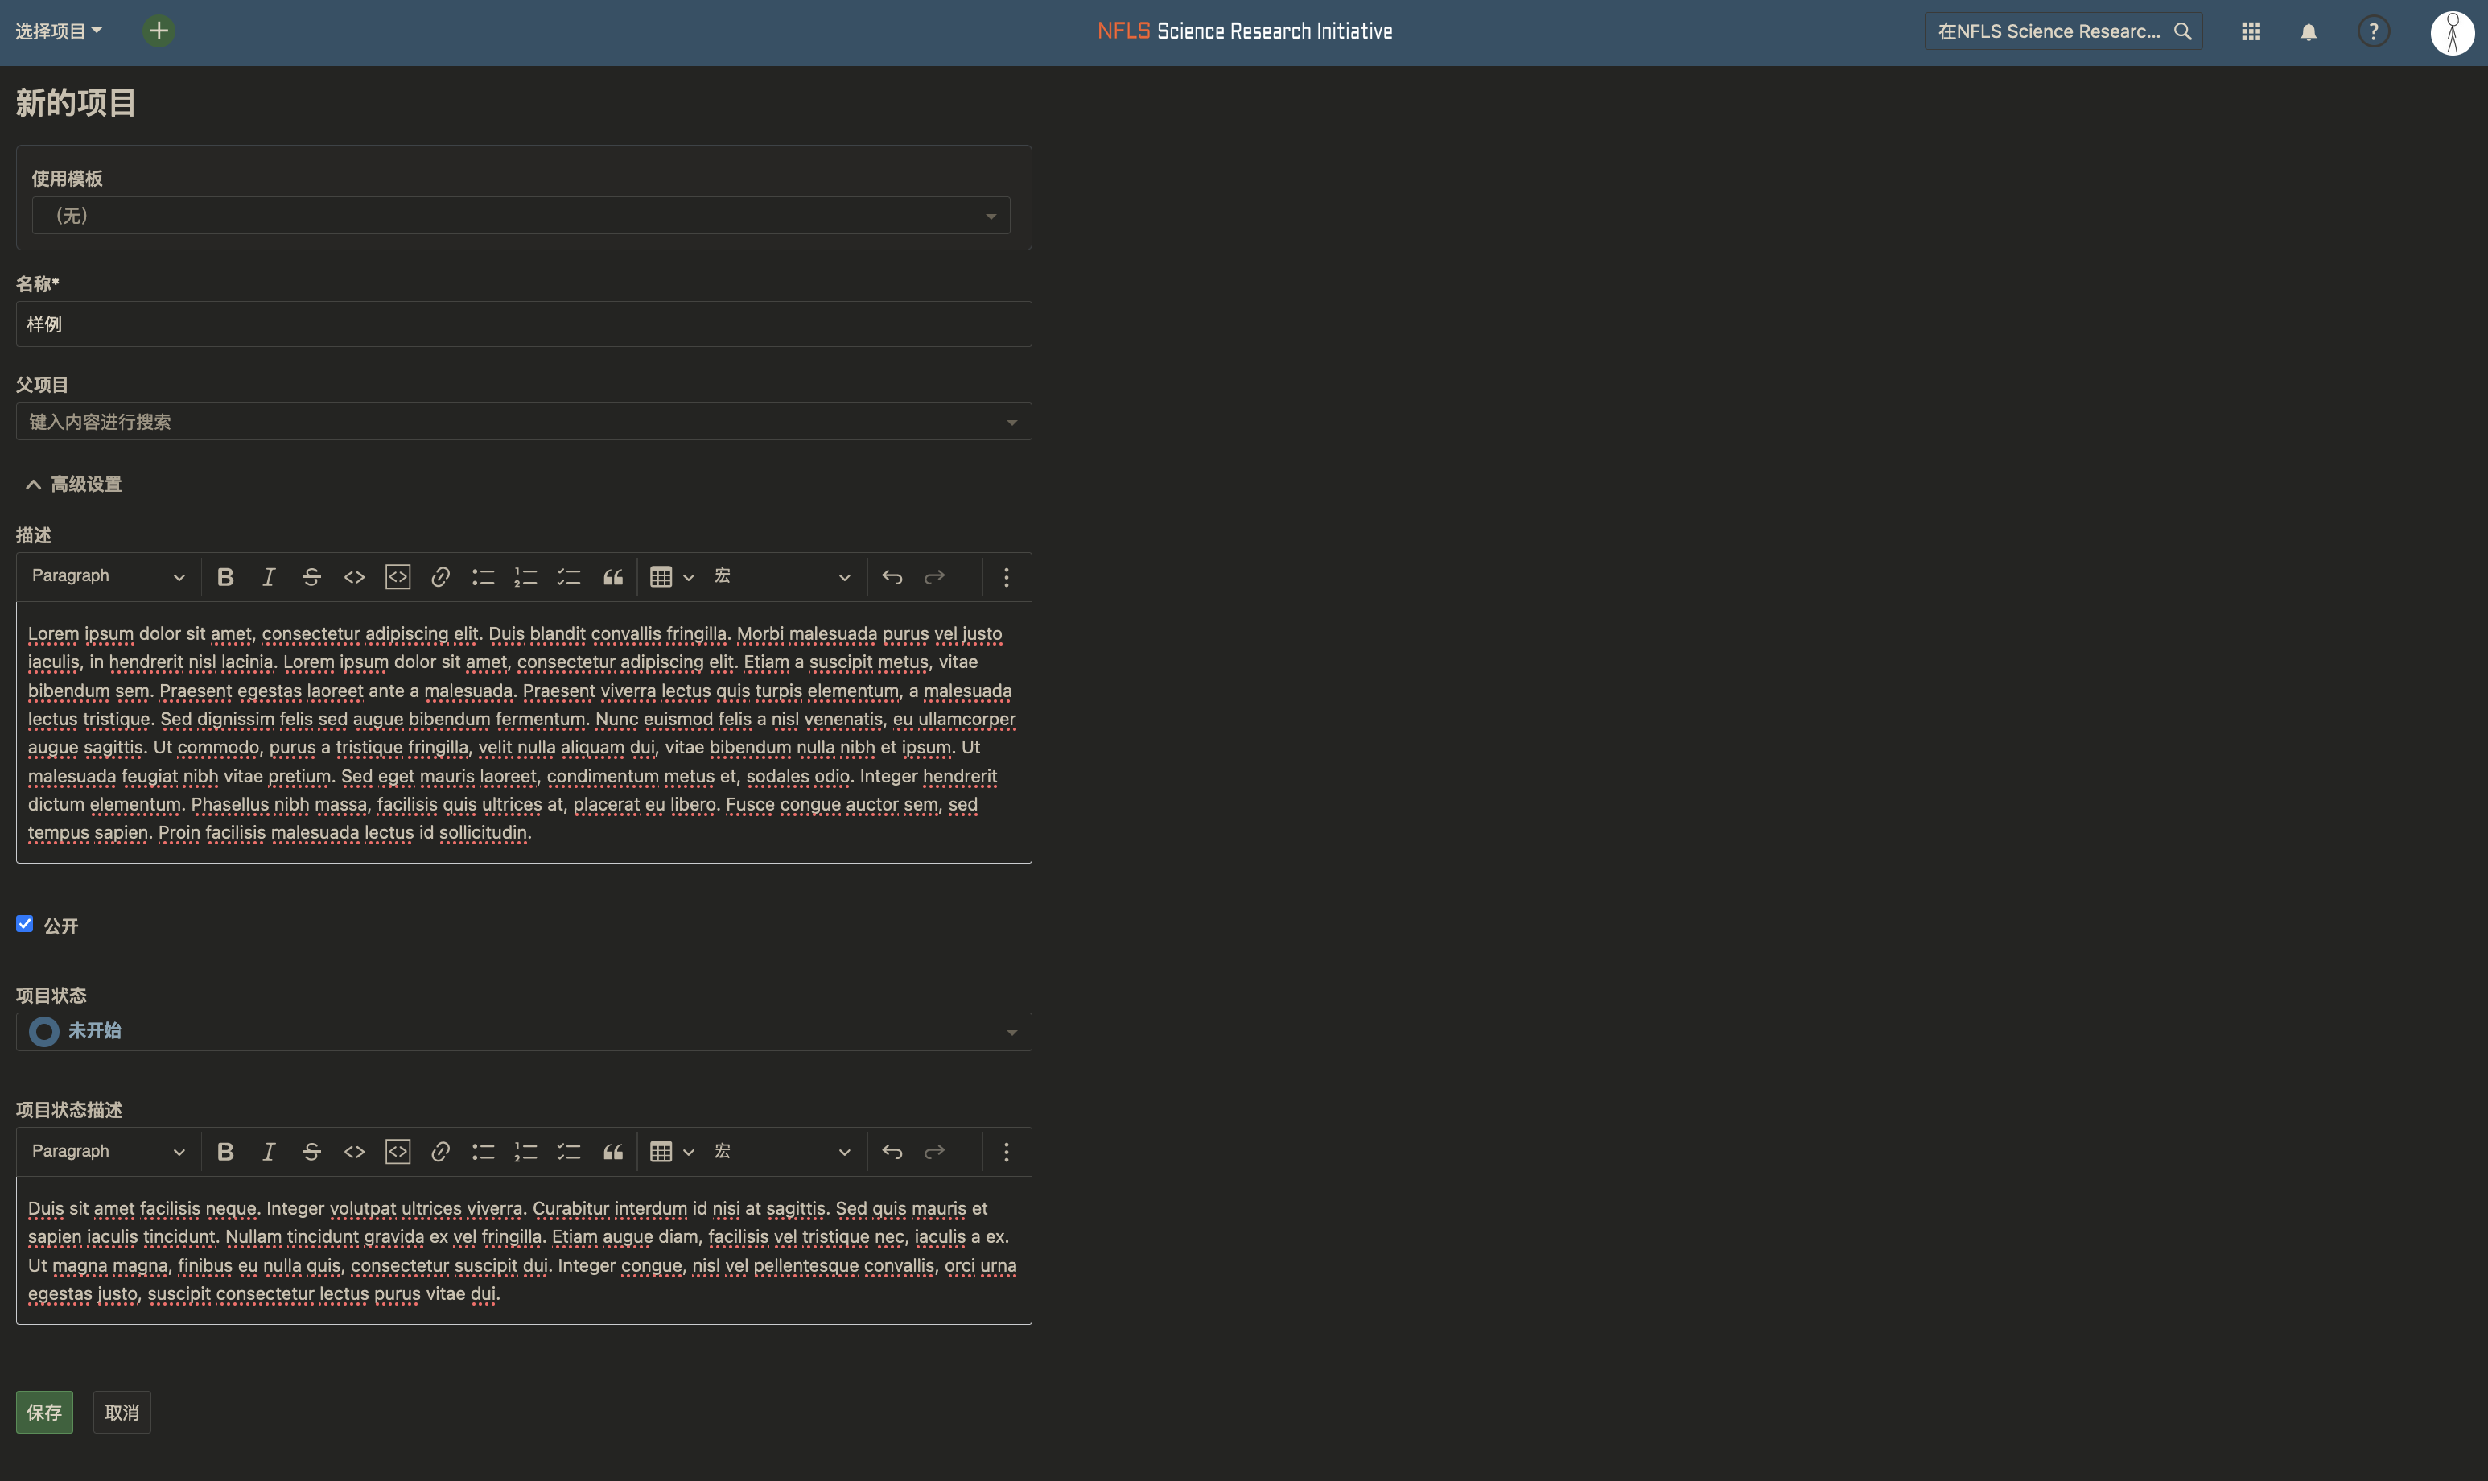The height and width of the screenshot is (1481, 2488).
Task: Click the 保存 save button
Action: tap(45, 1412)
